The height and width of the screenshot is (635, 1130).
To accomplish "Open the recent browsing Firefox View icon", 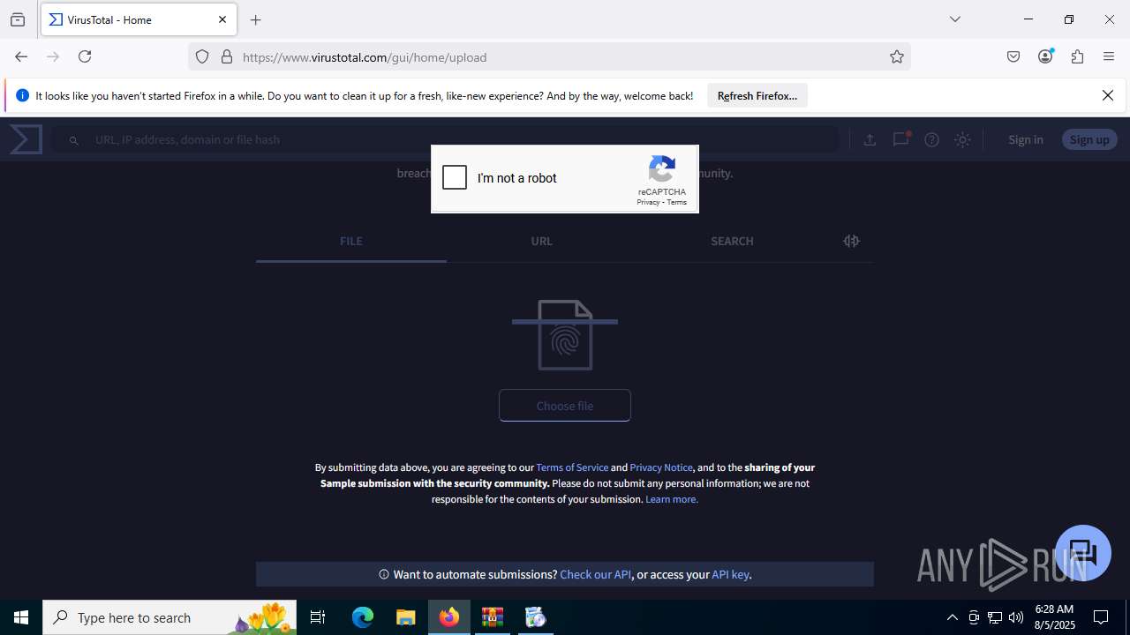I will click(x=18, y=19).
